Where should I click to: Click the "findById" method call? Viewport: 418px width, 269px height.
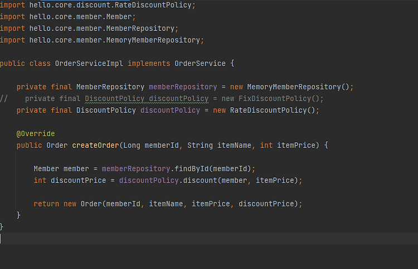click(191, 169)
